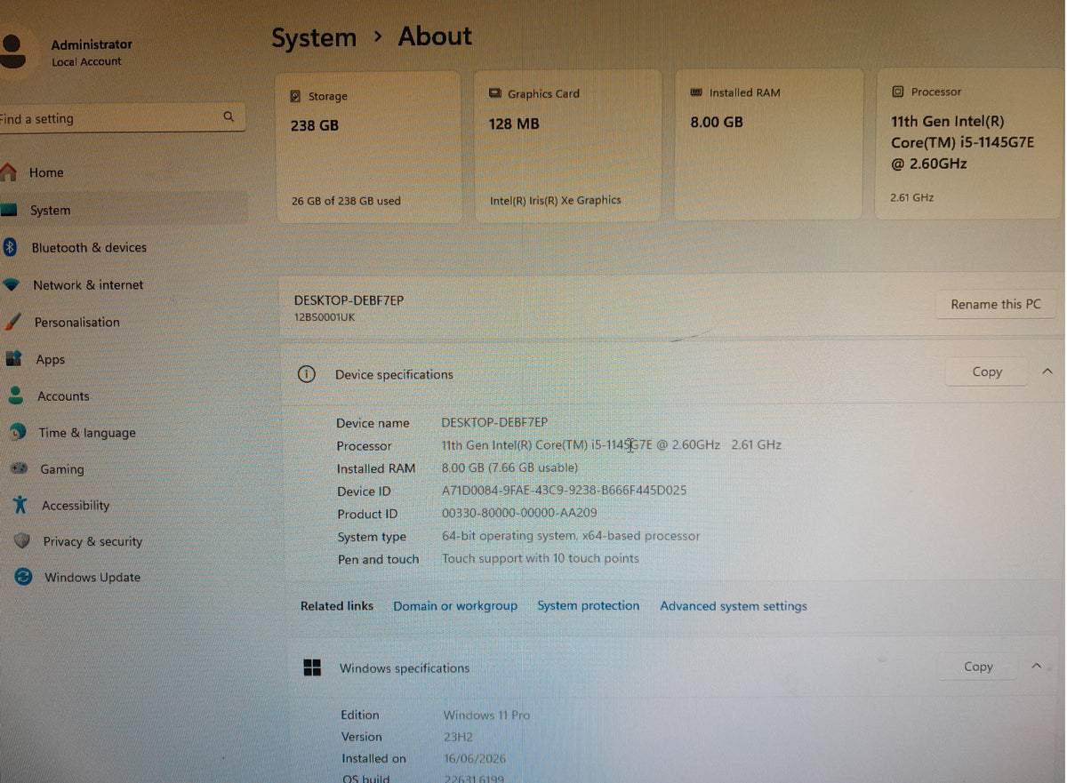Open Advanced system settings link
The width and height of the screenshot is (1067, 783).
tap(734, 606)
